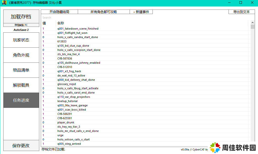This screenshot has height=154, width=258.
Task: Open the 玩家状态 player status tab
Action: pos(21,40)
